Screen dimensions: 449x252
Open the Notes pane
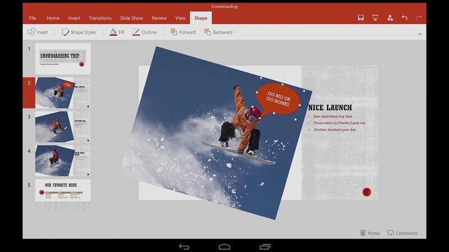370,233
